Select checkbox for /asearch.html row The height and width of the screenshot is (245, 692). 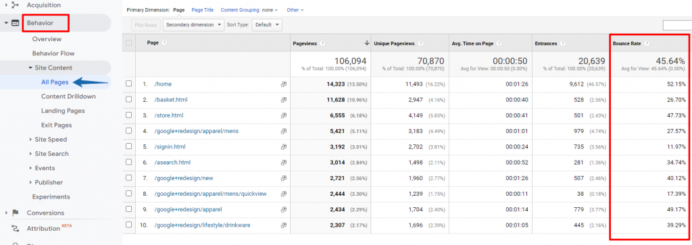pos(129,162)
